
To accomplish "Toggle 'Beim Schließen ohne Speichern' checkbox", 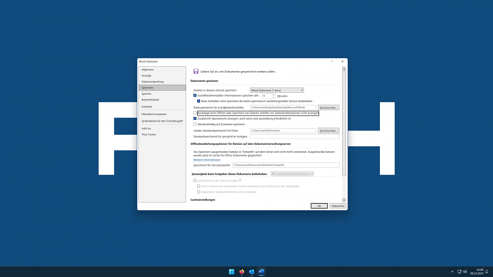I will point(199,101).
